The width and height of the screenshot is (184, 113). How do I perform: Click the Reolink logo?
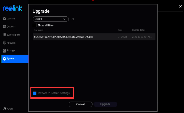pos(12,8)
